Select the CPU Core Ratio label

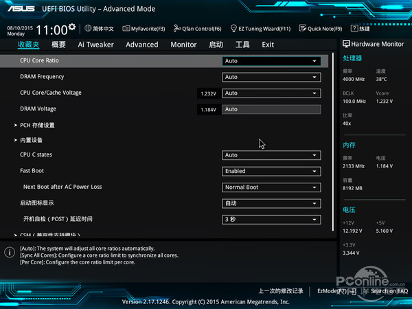(39, 60)
